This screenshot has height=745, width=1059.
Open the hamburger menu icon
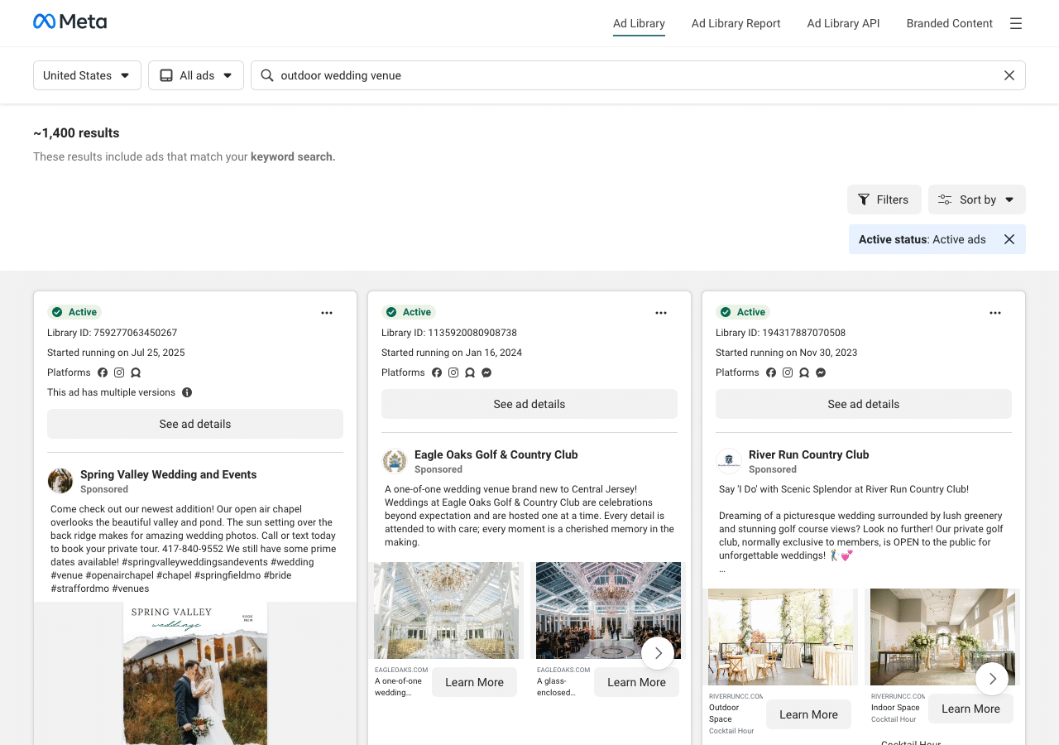1016,23
